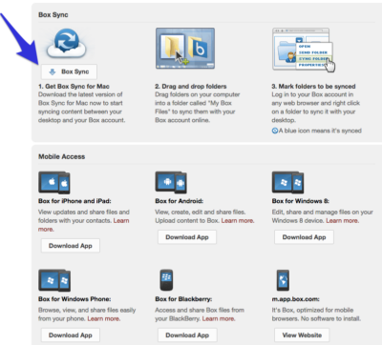The height and width of the screenshot is (345, 382).
Task: Click the '3. Mark folders to be synced' heading
Action: point(313,87)
